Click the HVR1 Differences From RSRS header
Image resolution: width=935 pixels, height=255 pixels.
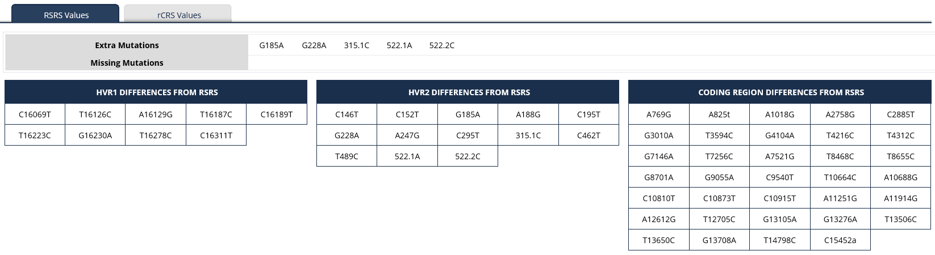pos(157,92)
